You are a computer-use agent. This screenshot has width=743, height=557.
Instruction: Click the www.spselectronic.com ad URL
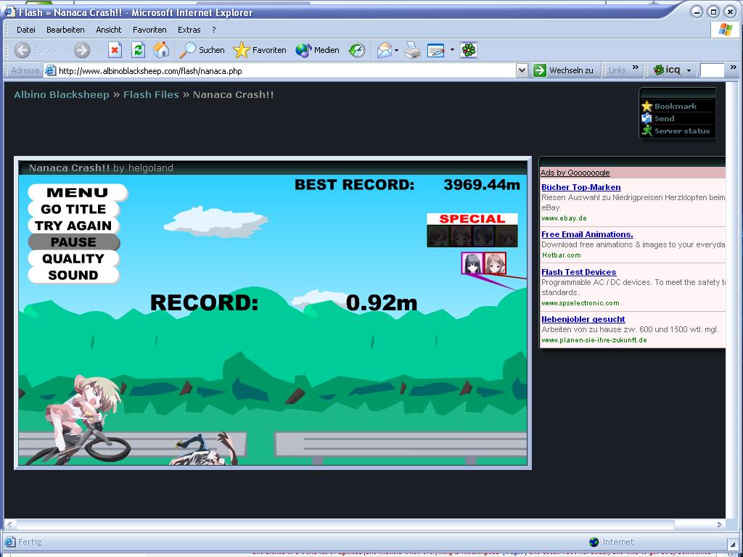pyautogui.click(x=580, y=303)
